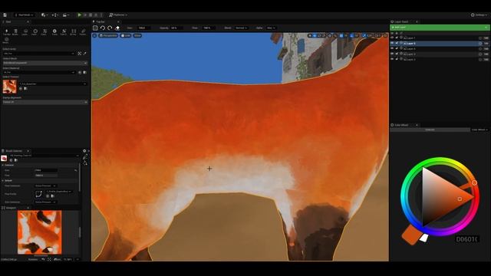491x276 pixels.
Task: Save the current level from the main toolbar
Action: coord(5,15)
